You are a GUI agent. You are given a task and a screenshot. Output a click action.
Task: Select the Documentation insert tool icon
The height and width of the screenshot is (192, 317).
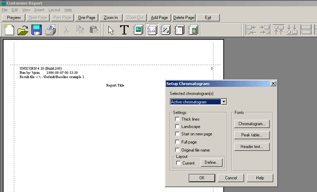[x=179, y=30]
